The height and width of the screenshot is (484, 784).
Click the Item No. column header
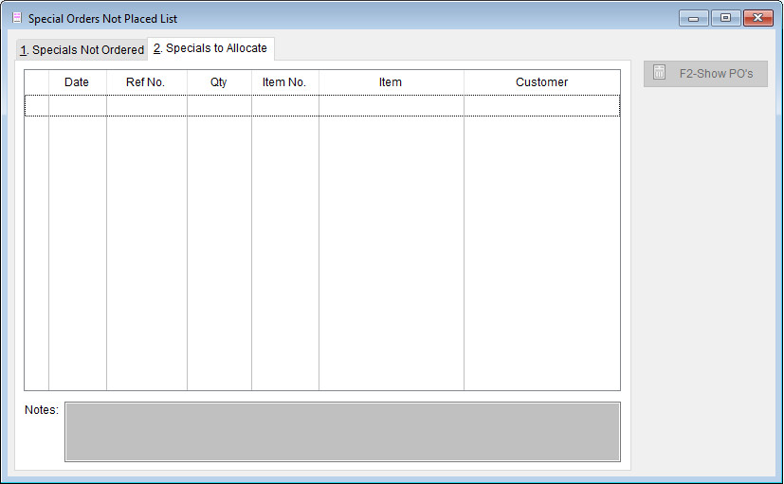coord(285,81)
